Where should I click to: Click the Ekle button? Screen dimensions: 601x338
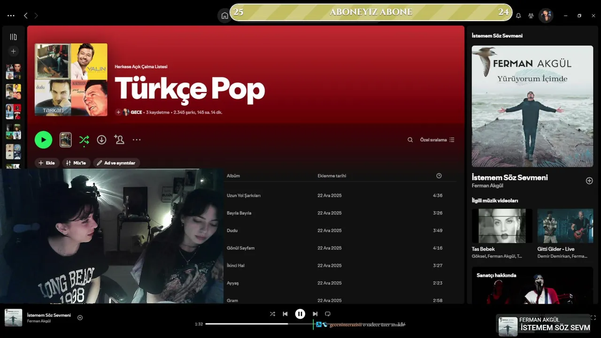point(47,163)
